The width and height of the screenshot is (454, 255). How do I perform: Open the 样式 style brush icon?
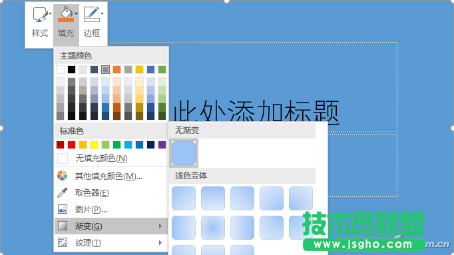40,15
